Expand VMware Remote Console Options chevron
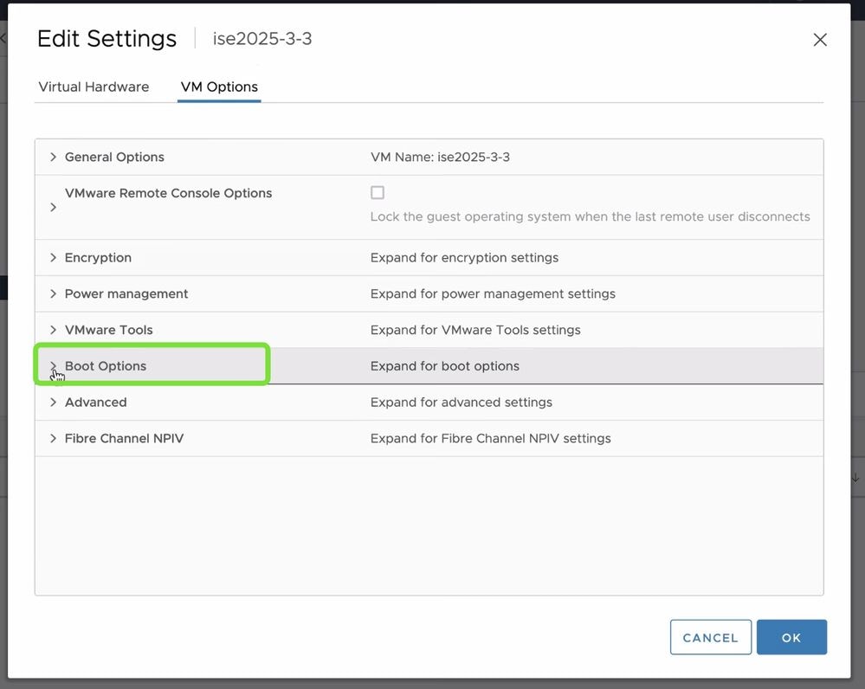This screenshot has height=689, width=865. [x=53, y=207]
